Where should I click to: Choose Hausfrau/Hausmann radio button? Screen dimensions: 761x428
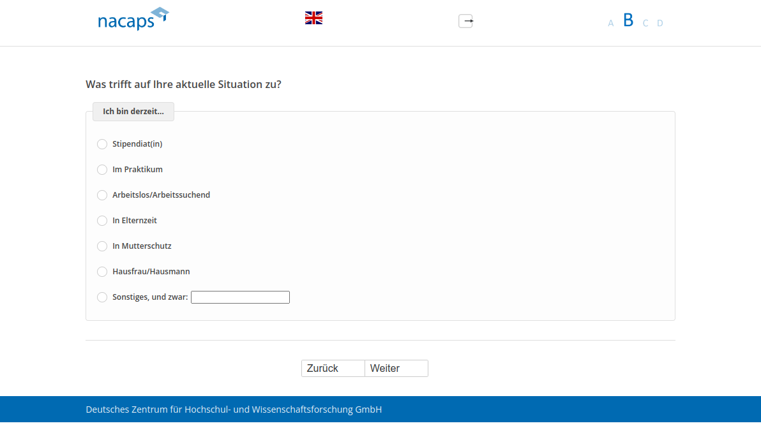102,272
